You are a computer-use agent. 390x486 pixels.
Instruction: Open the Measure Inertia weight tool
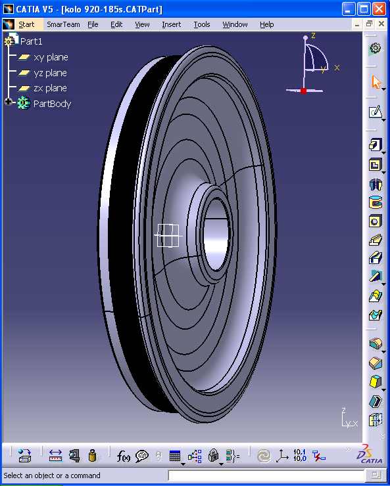pos(93,456)
